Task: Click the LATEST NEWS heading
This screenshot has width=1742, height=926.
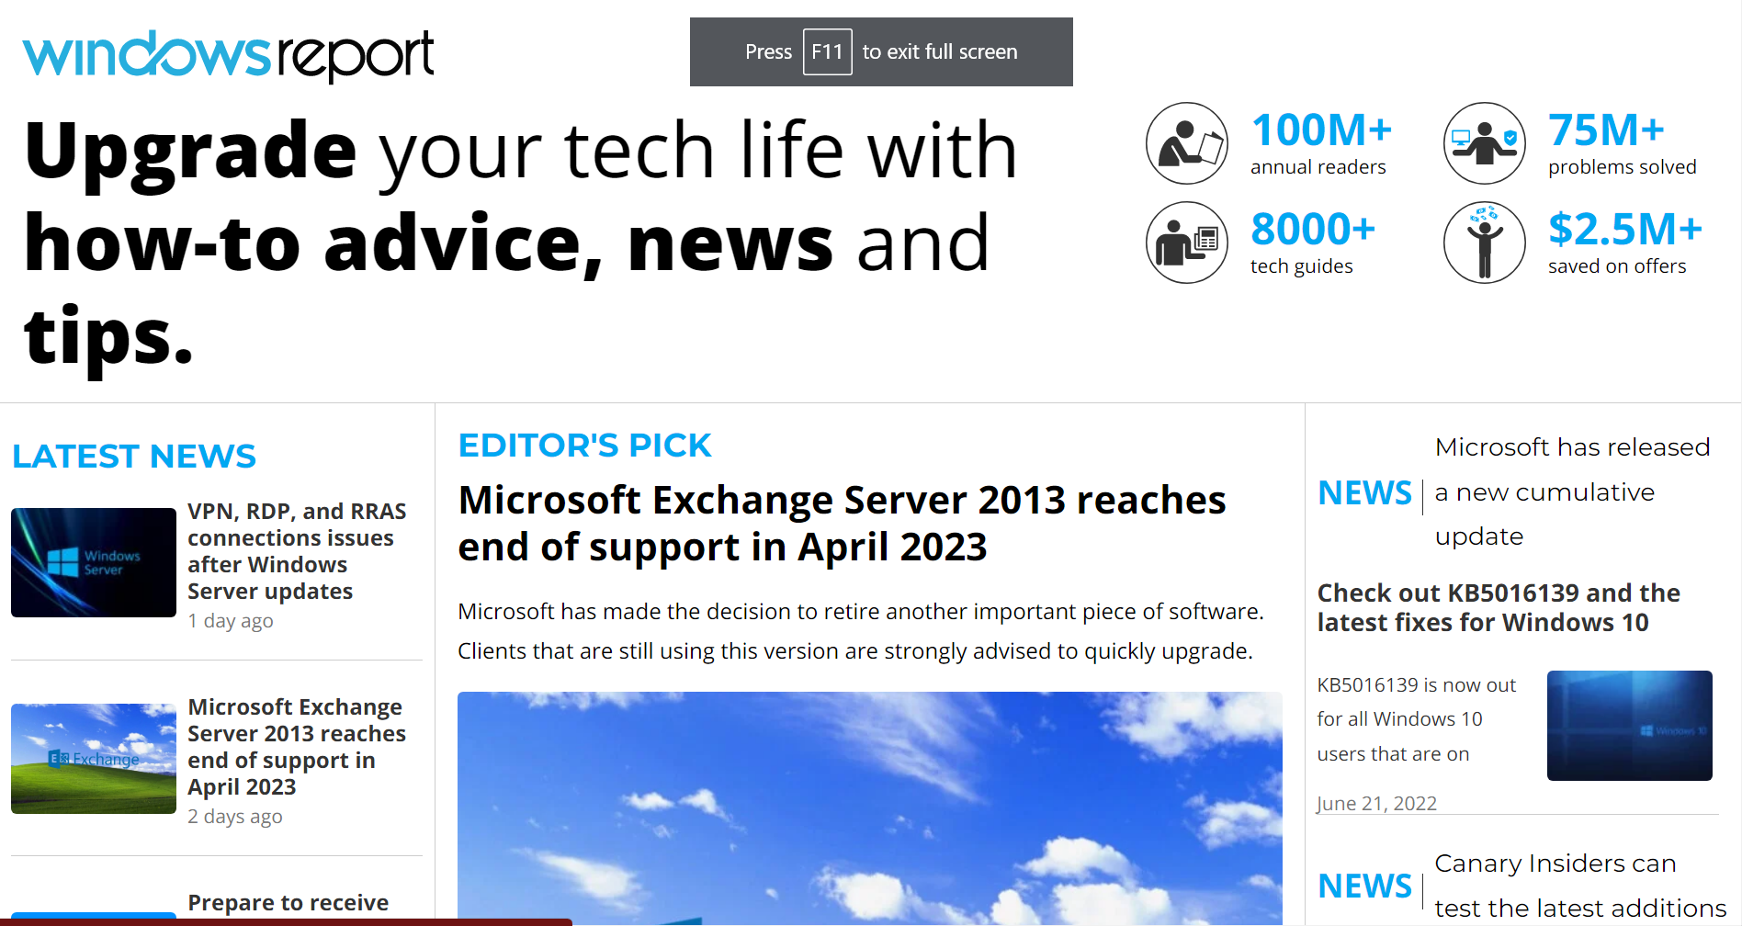Action: click(134, 457)
